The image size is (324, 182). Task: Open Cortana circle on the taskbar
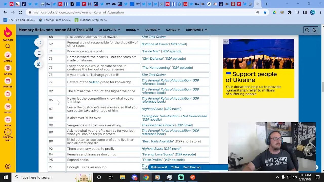[x=99, y=177]
